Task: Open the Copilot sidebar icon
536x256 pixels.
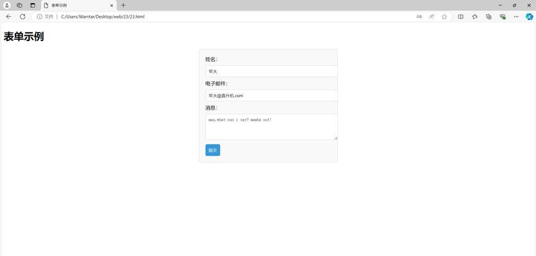Action: pos(530,17)
